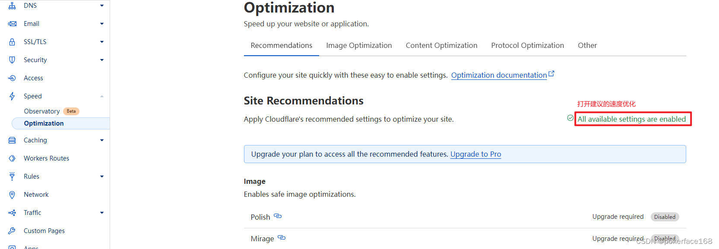
Task: Click the Upgrade to Pro link
Action: point(475,154)
